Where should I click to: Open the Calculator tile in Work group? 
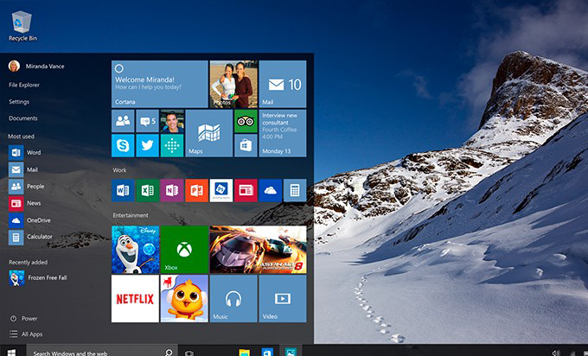tap(295, 190)
